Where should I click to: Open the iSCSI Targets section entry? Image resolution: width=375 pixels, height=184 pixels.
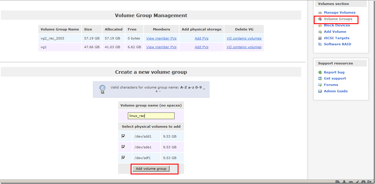coord(337,38)
